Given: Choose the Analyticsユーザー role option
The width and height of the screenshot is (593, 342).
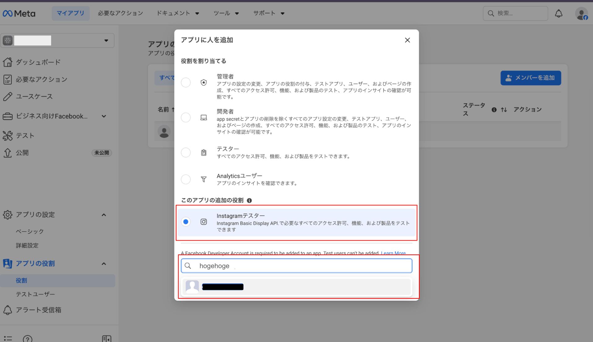Looking at the screenshot, I should click(186, 179).
